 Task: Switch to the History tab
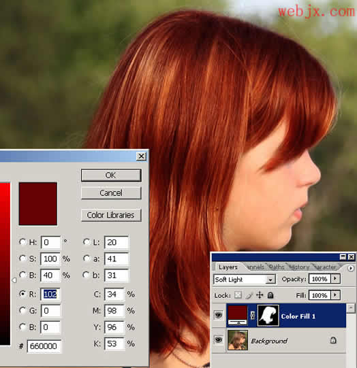(x=299, y=267)
